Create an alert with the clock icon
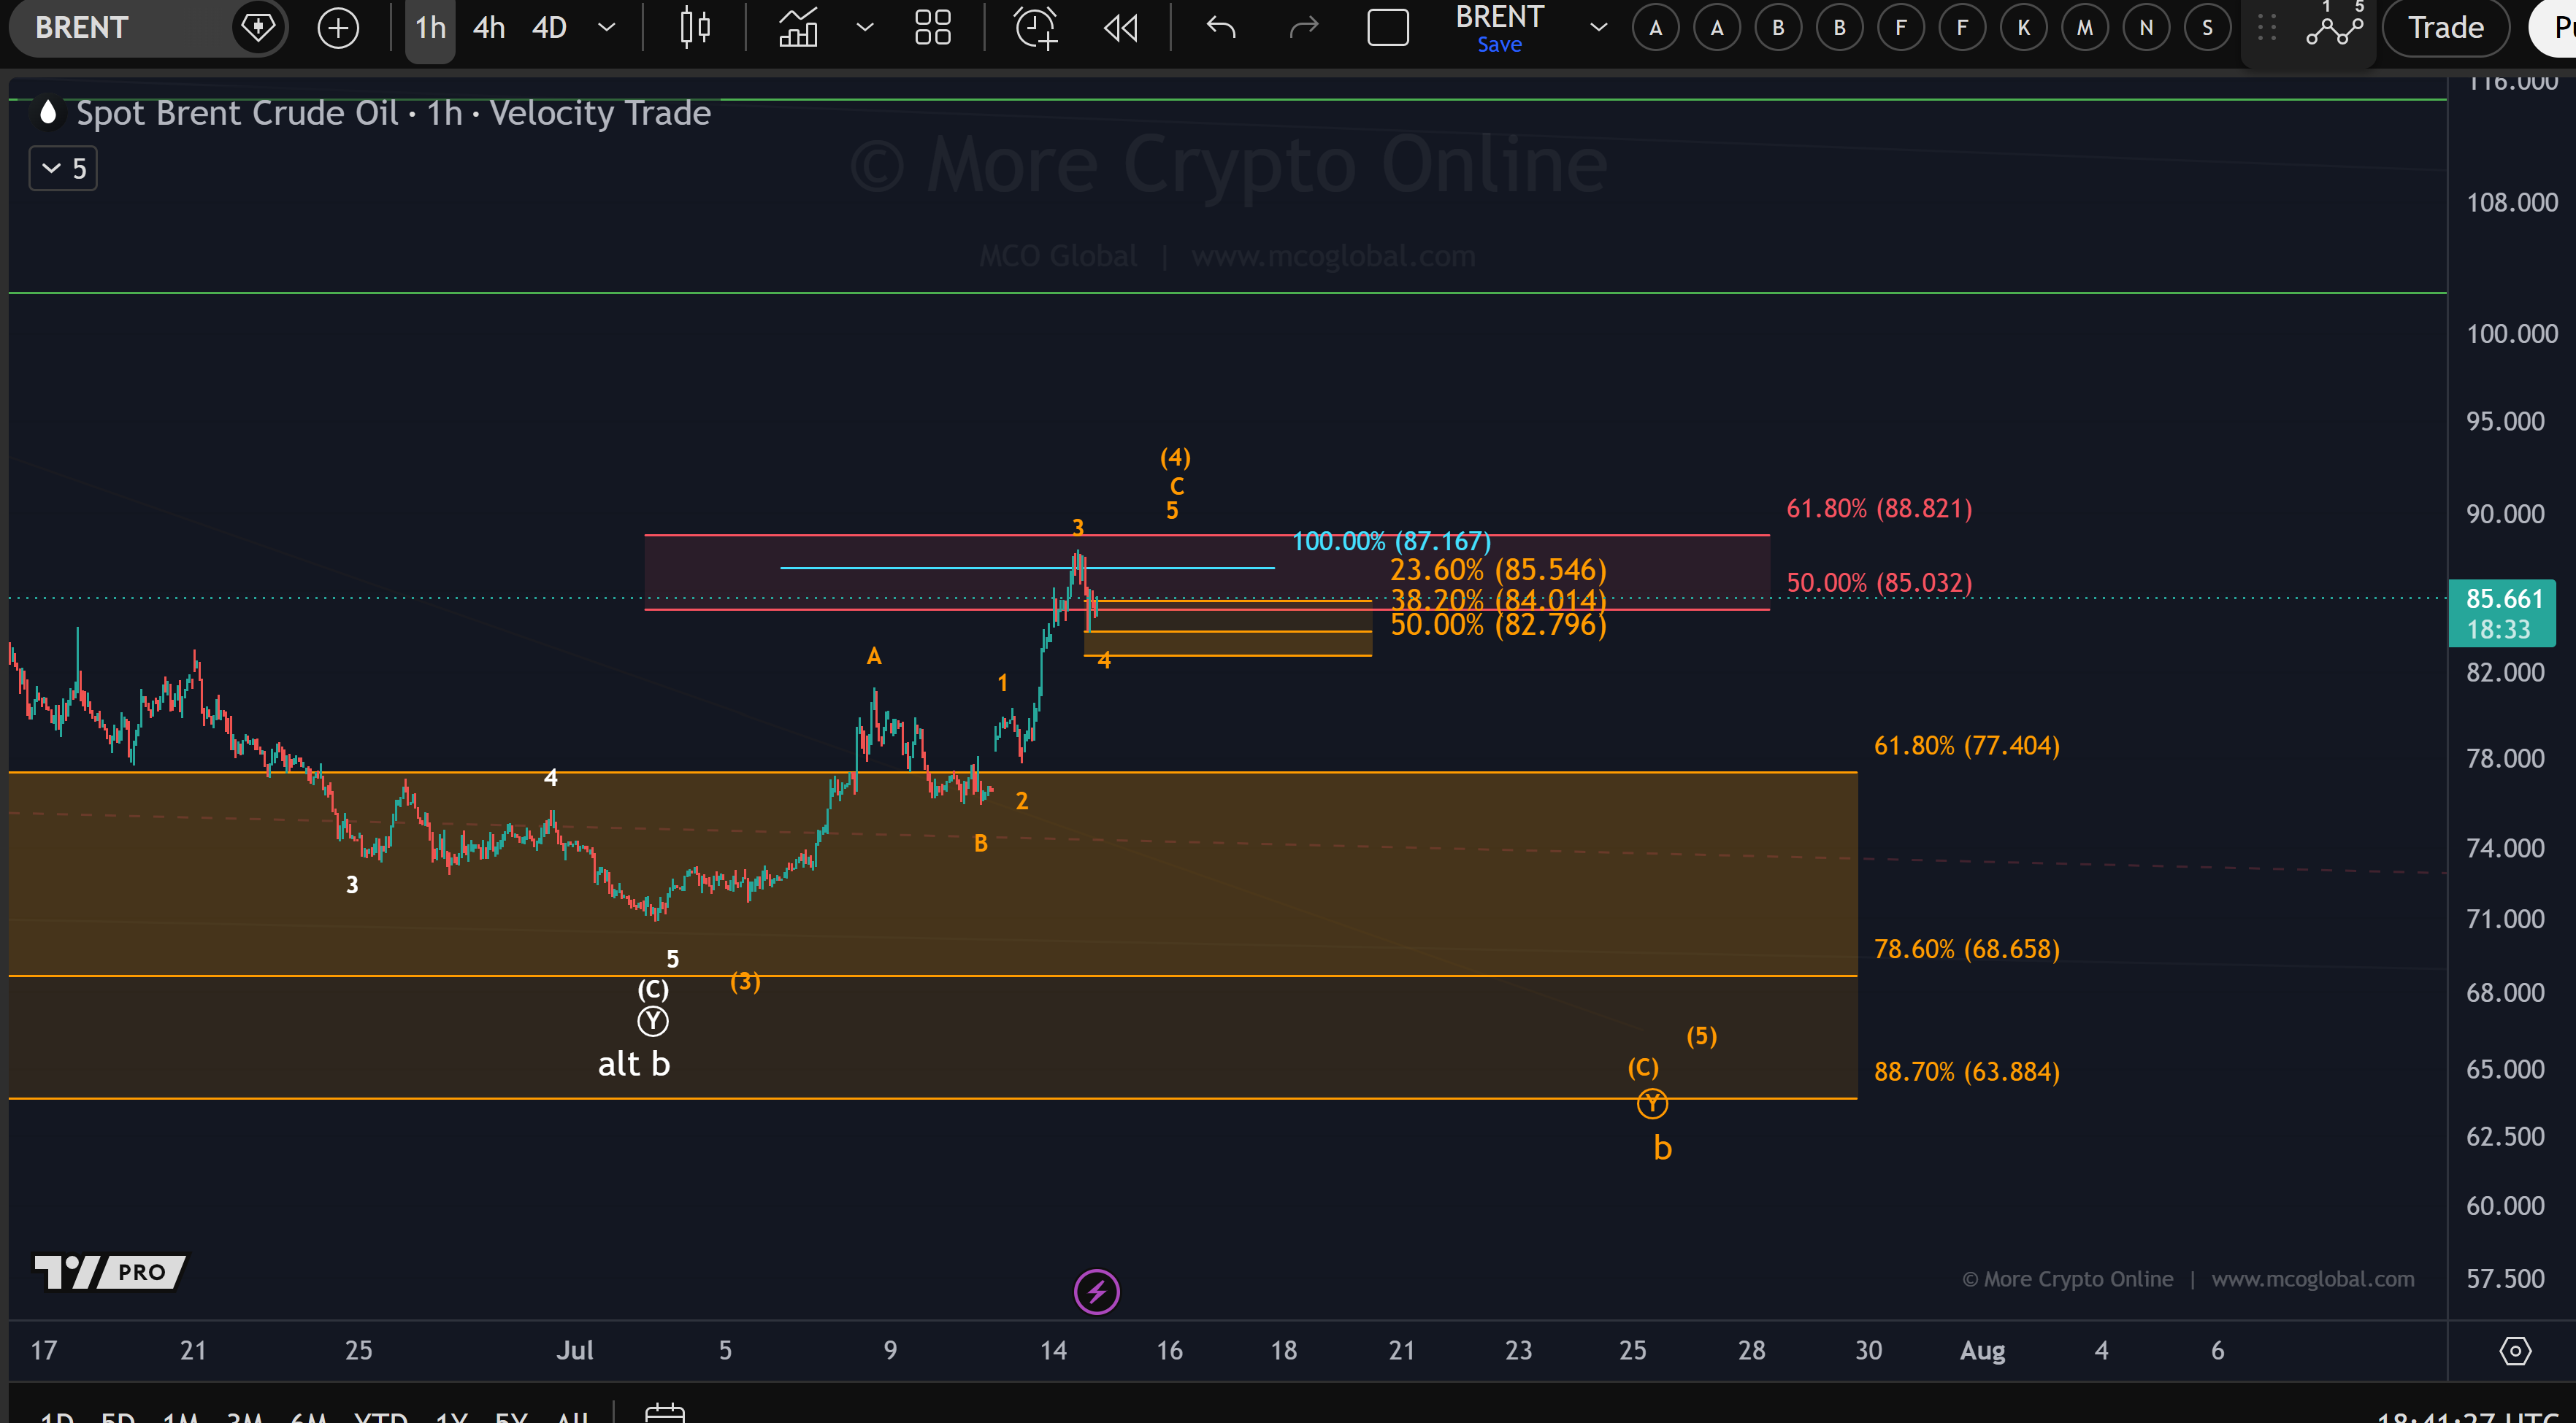The image size is (2576, 1423). [1036, 28]
